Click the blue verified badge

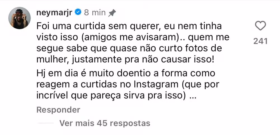point(79,12)
